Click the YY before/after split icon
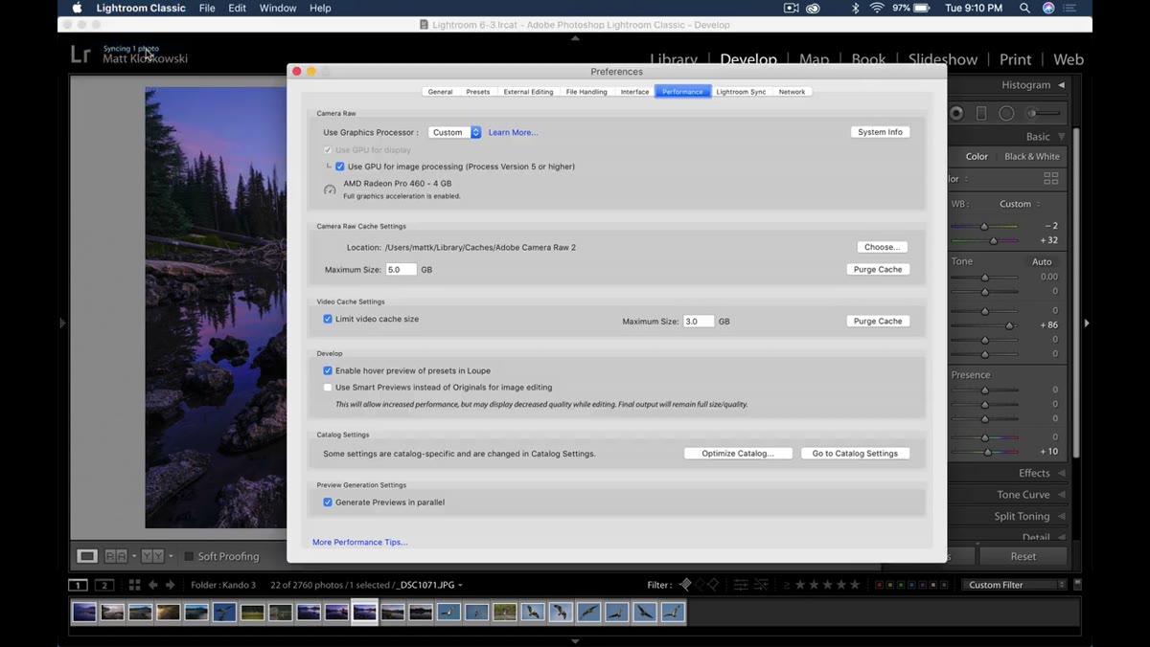This screenshot has height=647, width=1150. 151,556
